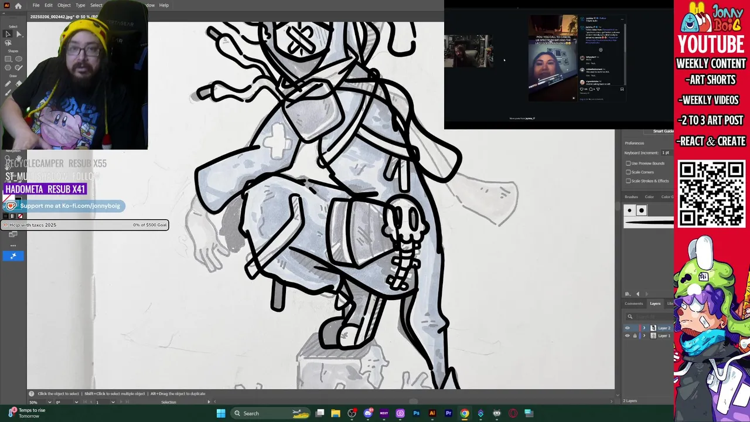Open status bar Selection options arrow
The image size is (750, 422).
(x=209, y=402)
